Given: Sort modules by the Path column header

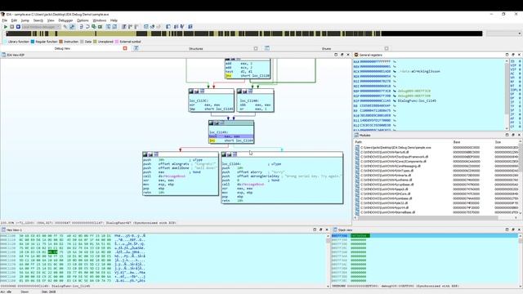Looking at the screenshot, I should click(359, 142).
